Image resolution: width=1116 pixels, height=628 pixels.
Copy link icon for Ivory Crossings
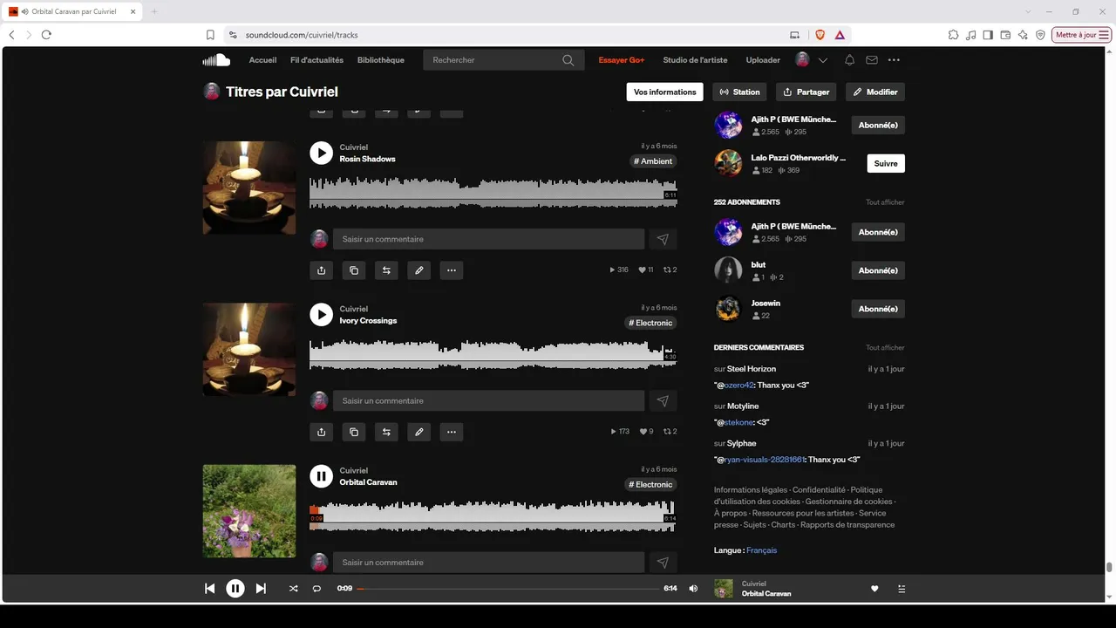pos(353,432)
